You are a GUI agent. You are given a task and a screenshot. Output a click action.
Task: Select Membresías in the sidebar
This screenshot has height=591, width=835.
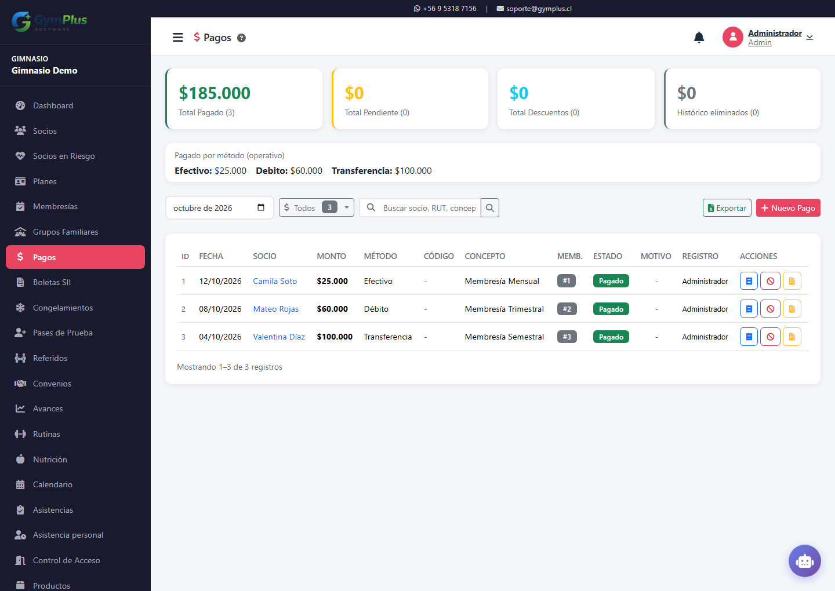pos(75,206)
